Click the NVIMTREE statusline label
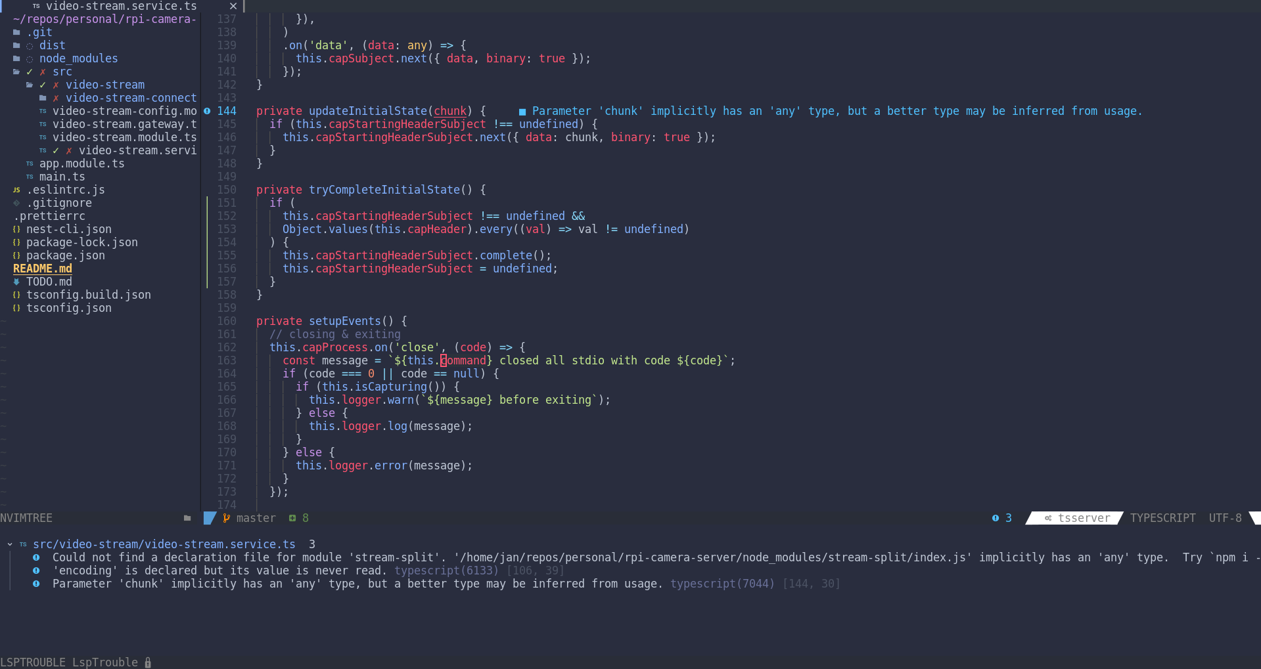 click(26, 518)
